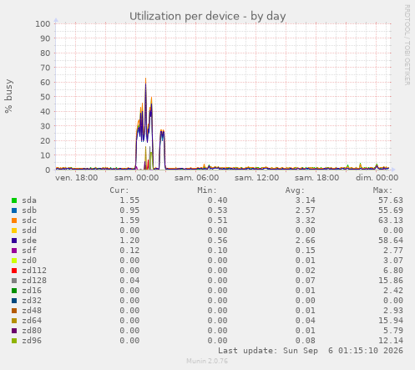Click the 'Last update' timestamp line
The height and width of the screenshot is (370, 415).
311,351
